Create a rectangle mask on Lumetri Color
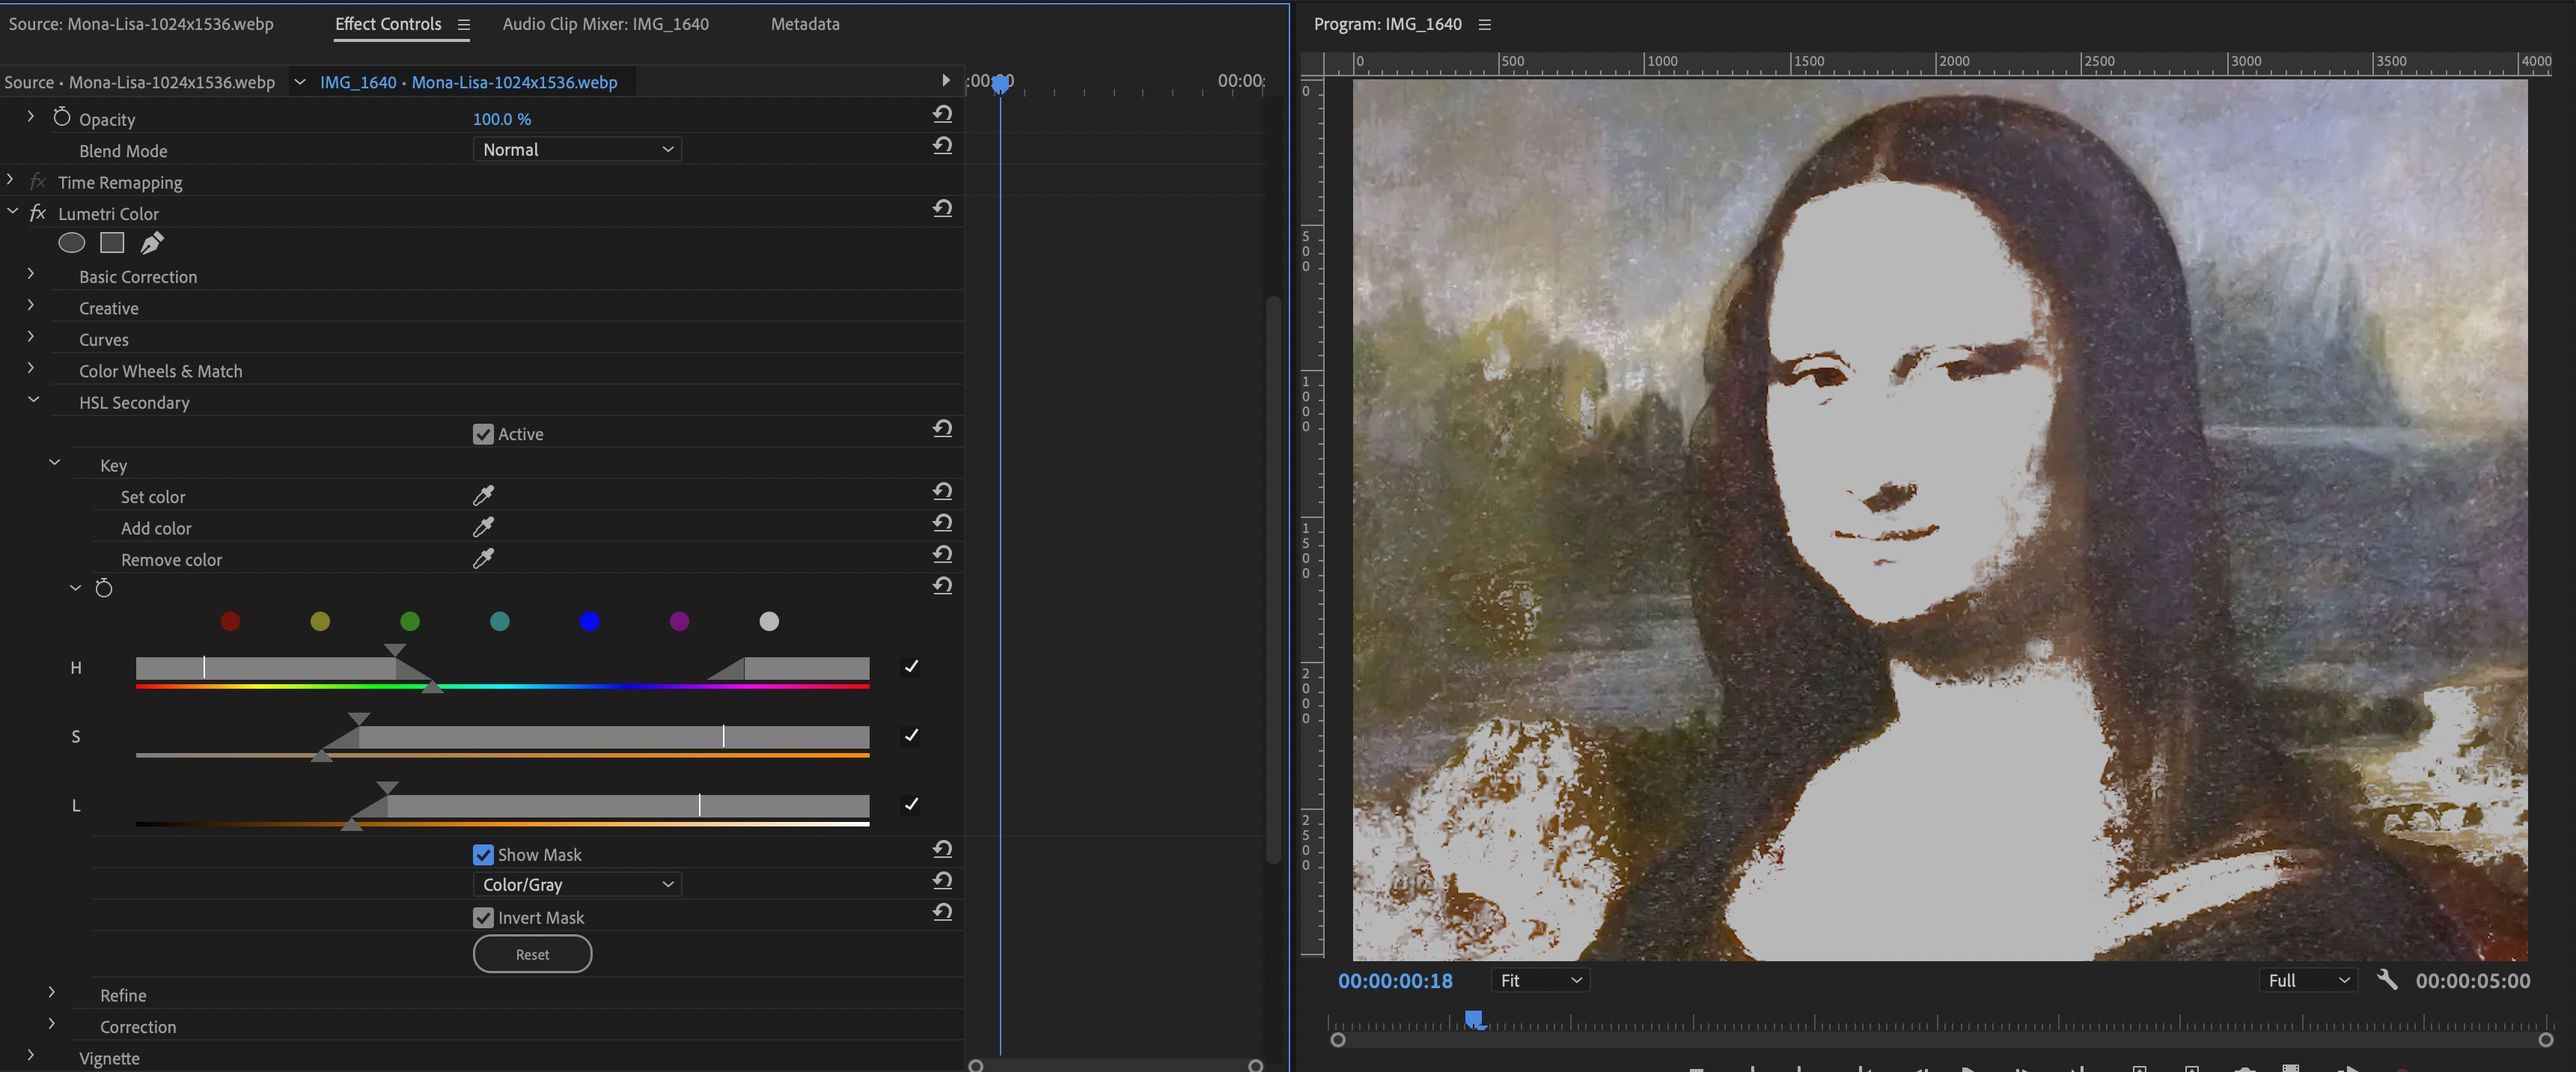The height and width of the screenshot is (1072, 2576). pos(111,242)
